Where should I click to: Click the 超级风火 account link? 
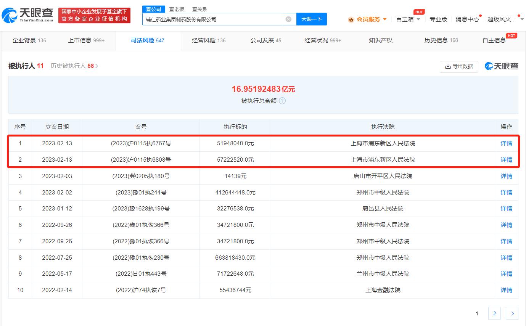[x=502, y=19]
